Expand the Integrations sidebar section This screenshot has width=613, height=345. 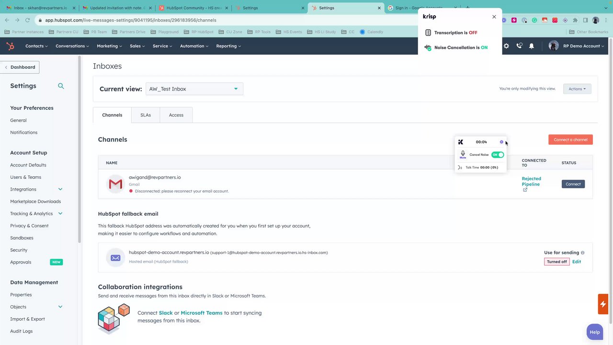[60, 189]
